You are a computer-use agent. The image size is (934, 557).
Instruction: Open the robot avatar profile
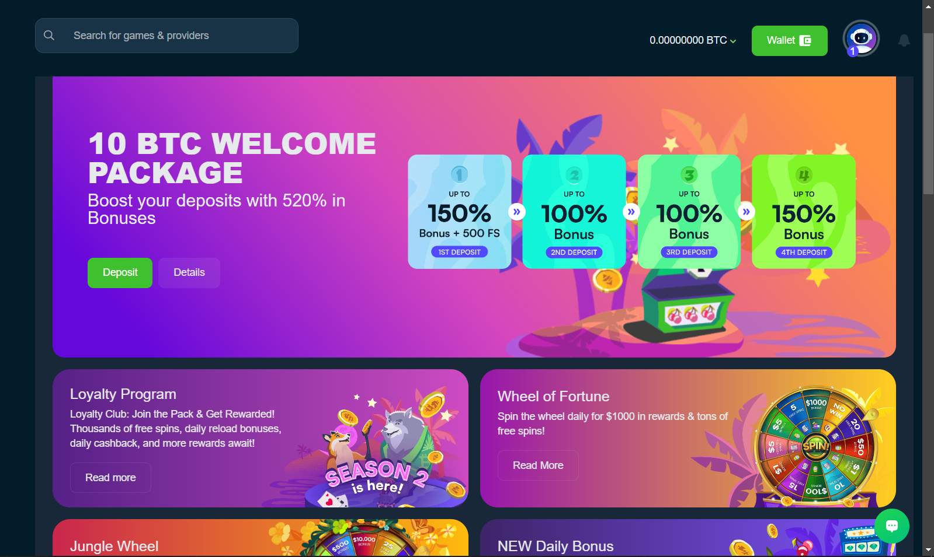(861, 38)
